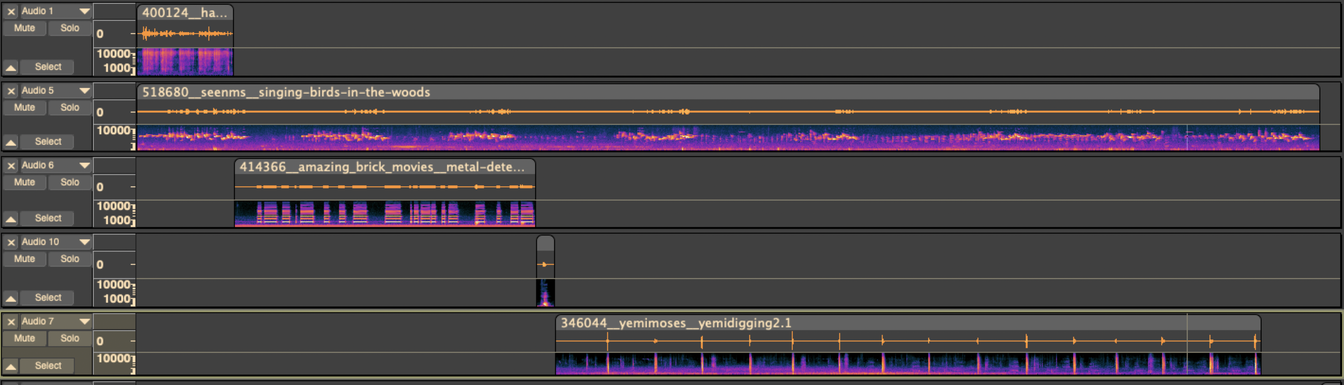The width and height of the screenshot is (1344, 385).
Task: Solo the Audio 10 track
Action: point(70,259)
